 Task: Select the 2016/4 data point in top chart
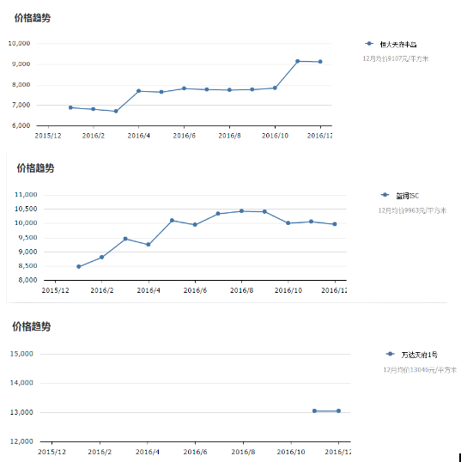point(138,91)
